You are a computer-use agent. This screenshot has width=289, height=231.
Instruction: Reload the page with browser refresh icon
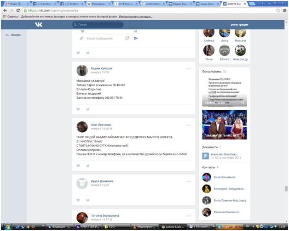pyautogui.click(x=19, y=10)
